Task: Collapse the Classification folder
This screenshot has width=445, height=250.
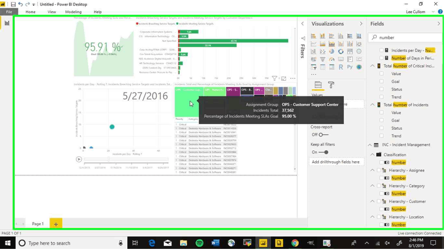Action: 372,155
